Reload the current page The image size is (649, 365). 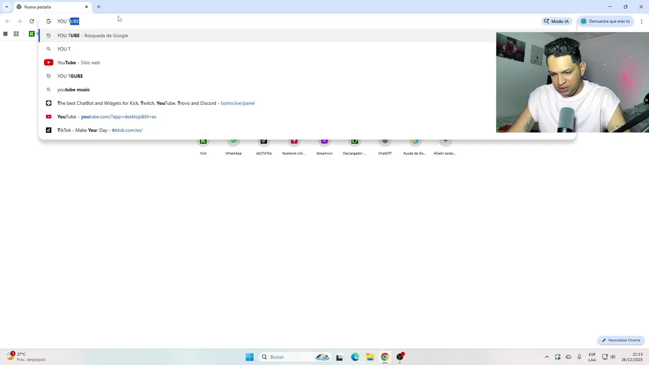(x=31, y=21)
